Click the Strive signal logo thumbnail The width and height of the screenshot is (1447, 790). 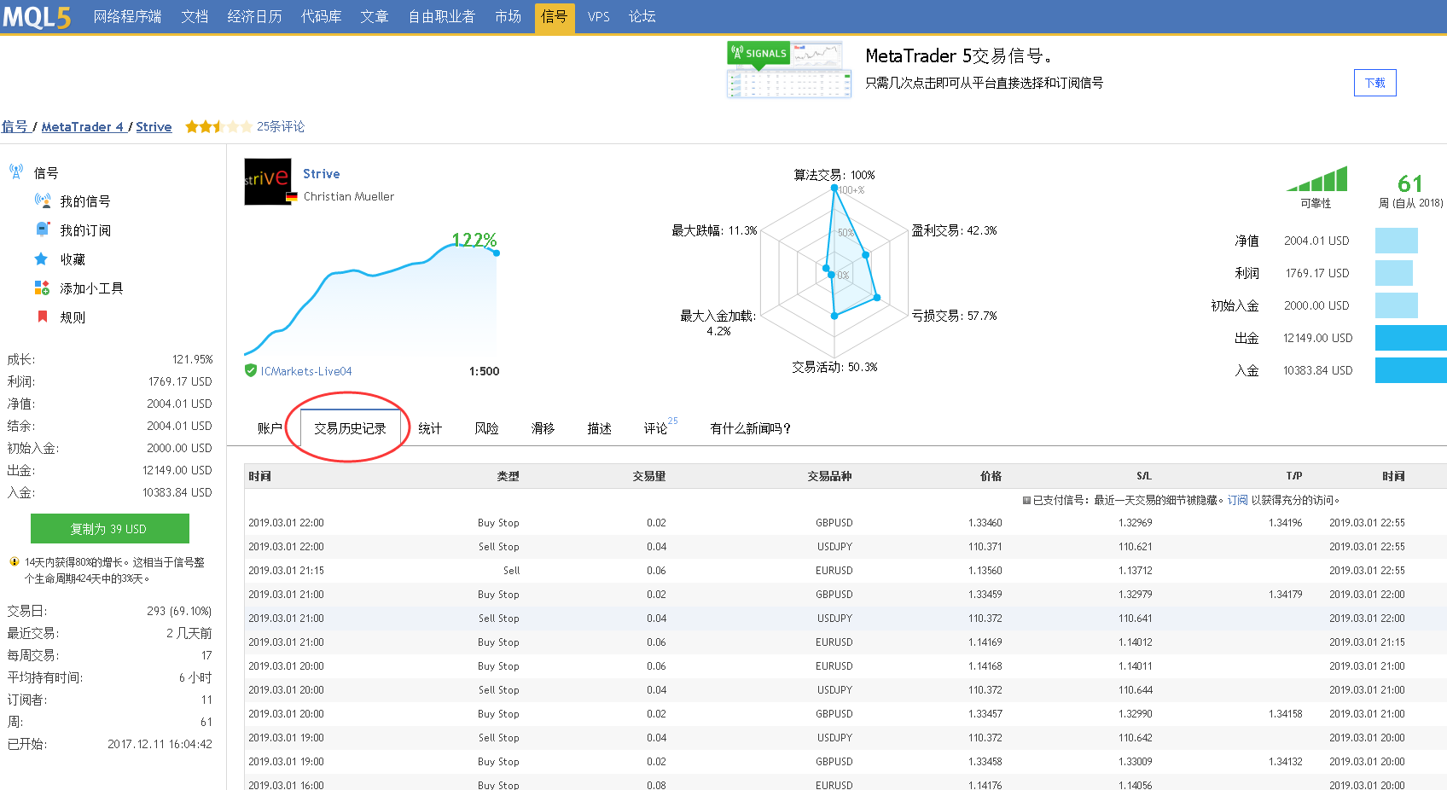point(267,181)
